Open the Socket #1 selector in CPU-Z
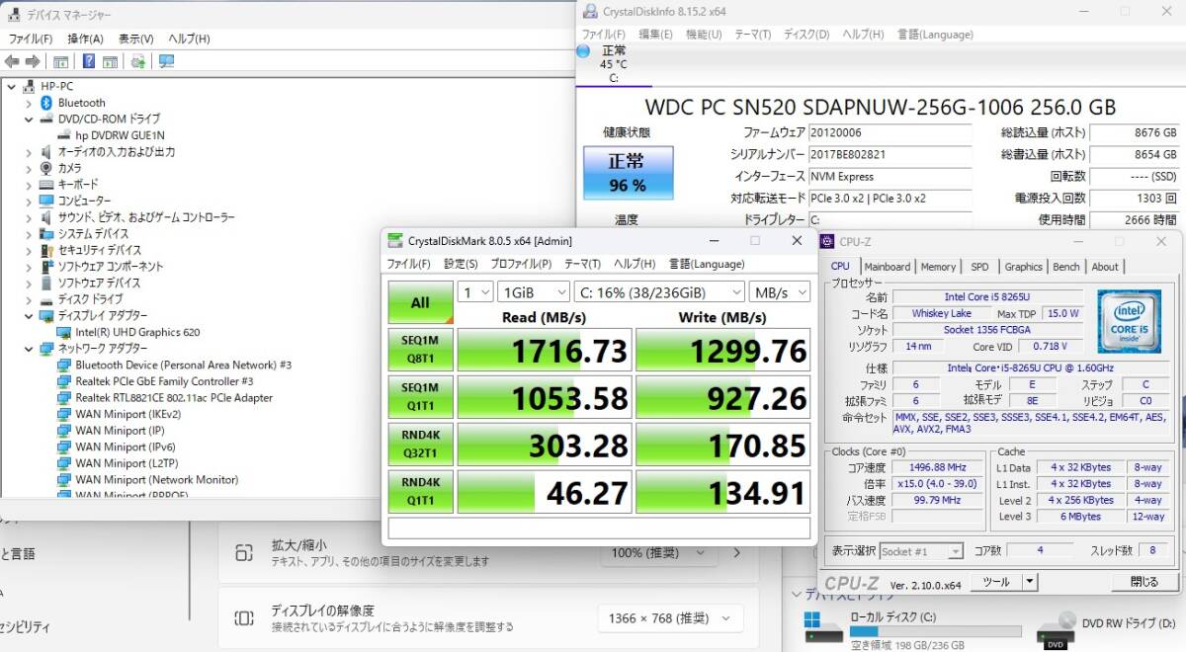The width and height of the screenshot is (1186, 652). 921,551
